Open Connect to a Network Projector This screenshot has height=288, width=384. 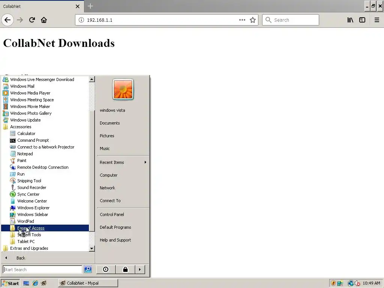[45, 147]
